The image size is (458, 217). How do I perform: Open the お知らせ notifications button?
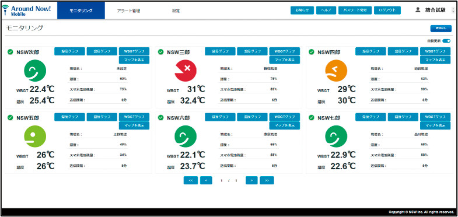[x=302, y=10]
